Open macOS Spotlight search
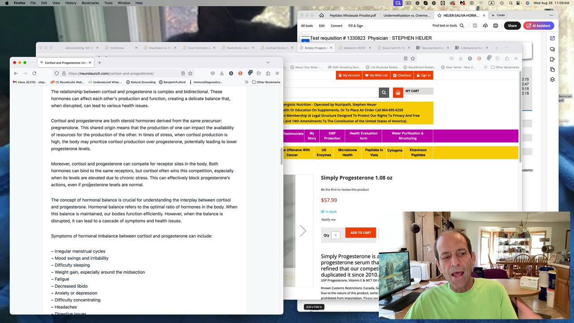Image resolution: width=574 pixels, height=323 pixels. click(x=511, y=3)
